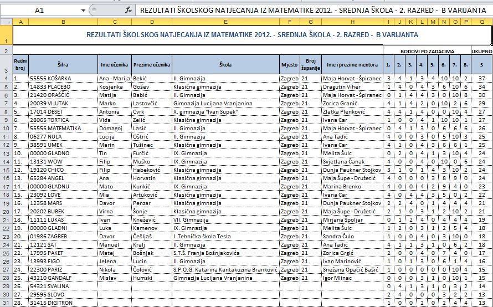Select column B header
The image size is (493, 307).
(x=63, y=22)
